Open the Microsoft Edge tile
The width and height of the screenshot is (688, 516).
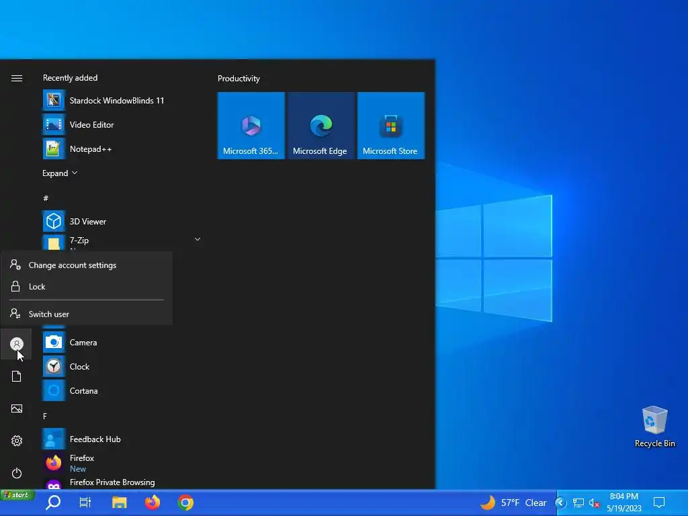(x=320, y=126)
